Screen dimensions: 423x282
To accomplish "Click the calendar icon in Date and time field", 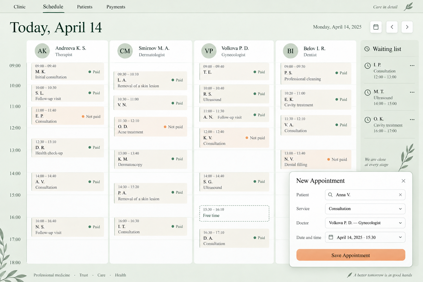I will 331,237.
